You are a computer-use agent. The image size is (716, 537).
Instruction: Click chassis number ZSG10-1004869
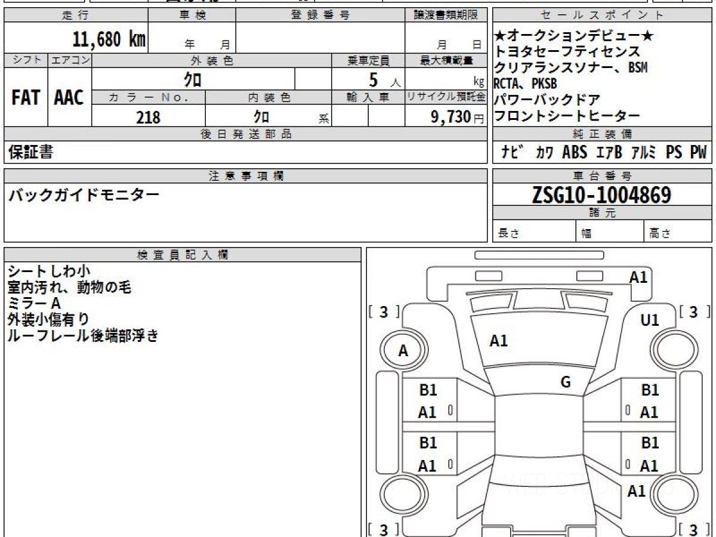click(602, 195)
